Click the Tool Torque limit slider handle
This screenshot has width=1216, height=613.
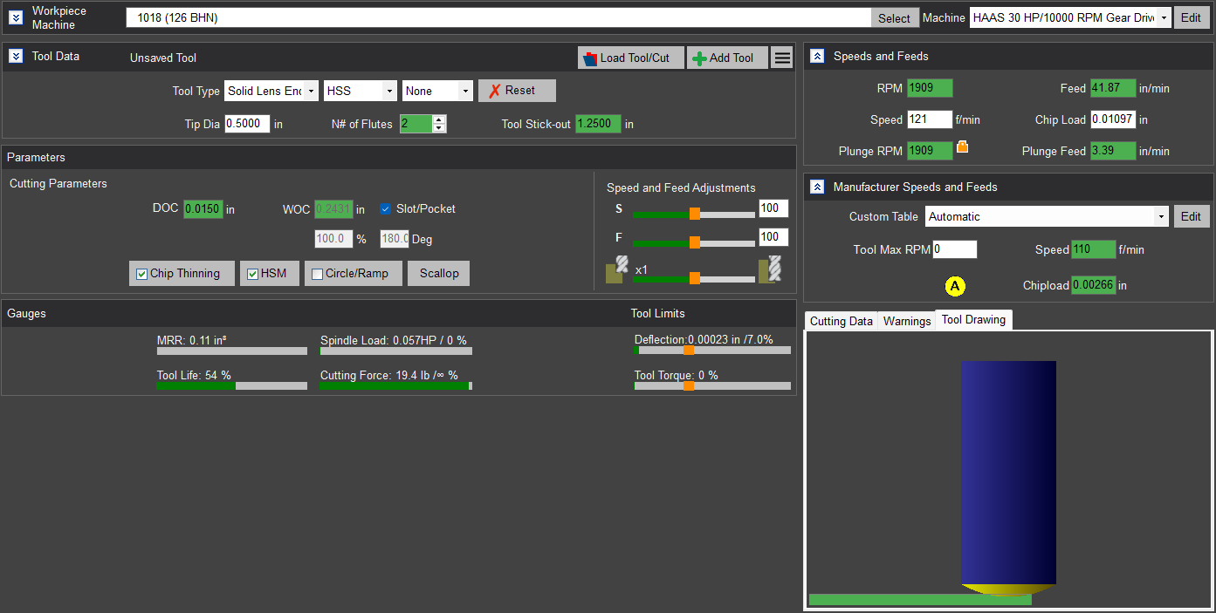(689, 385)
